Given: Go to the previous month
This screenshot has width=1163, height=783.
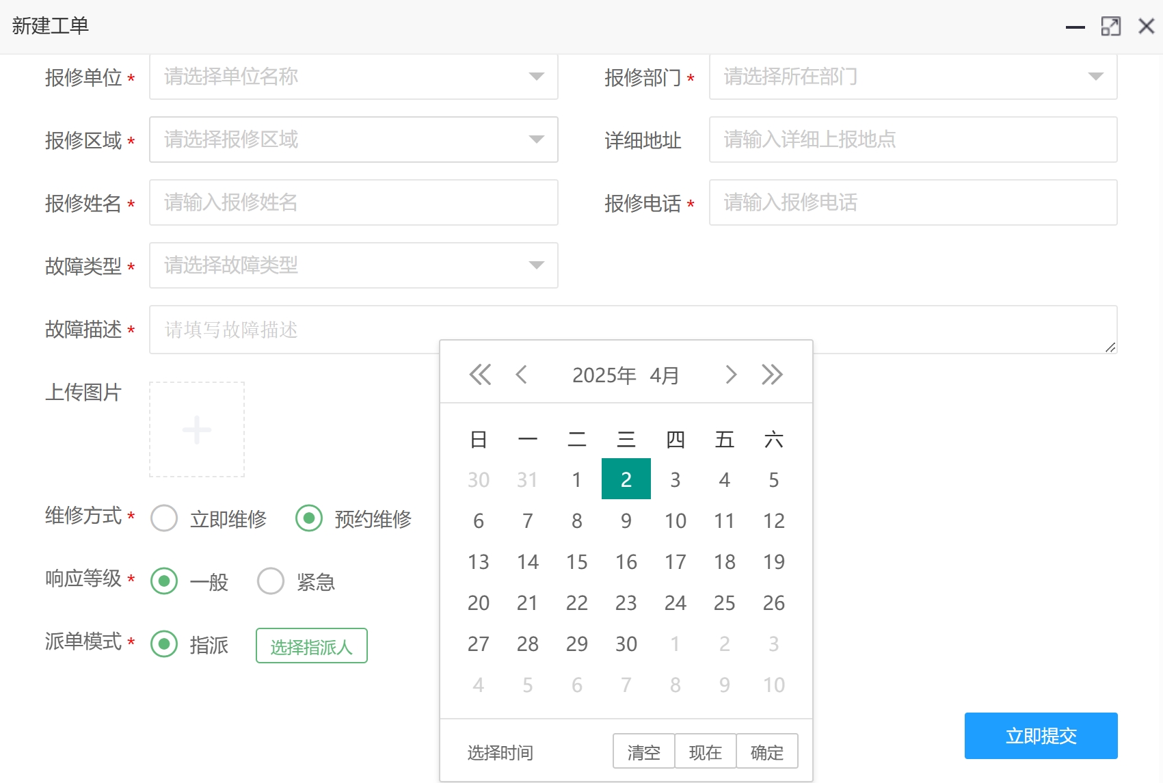Looking at the screenshot, I should coord(523,374).
